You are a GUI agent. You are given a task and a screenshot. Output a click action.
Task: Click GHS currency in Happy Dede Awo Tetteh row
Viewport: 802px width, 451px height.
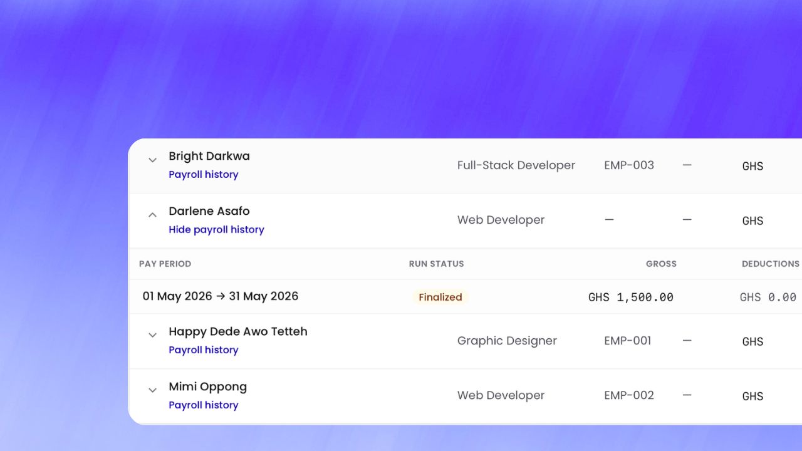[753, 341]
